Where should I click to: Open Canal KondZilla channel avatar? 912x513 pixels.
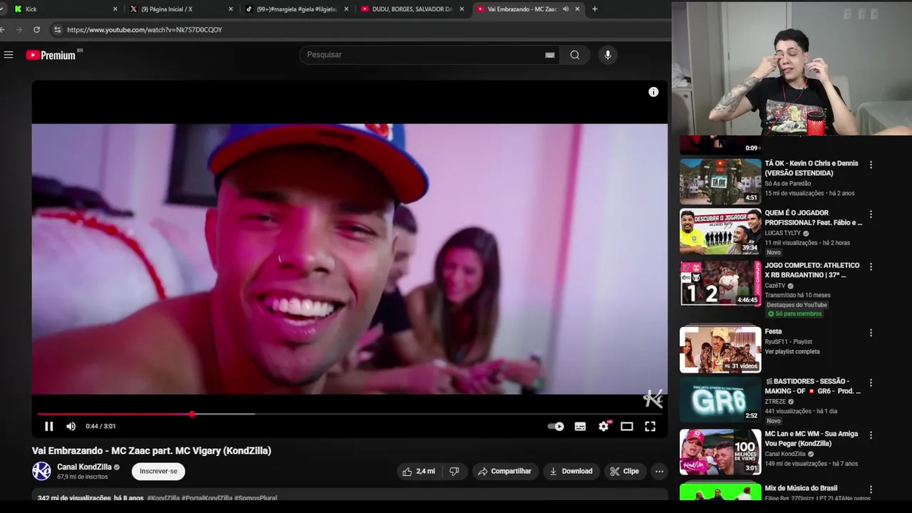coord(41,471)
